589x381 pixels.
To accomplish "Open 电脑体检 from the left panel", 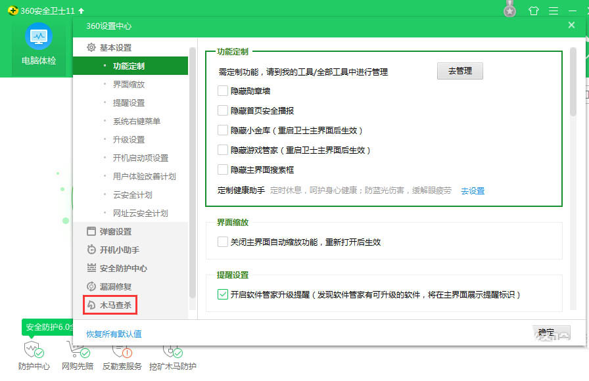I will tap(39, 47).
